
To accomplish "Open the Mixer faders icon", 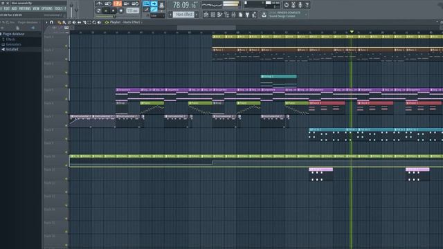I will pos(234,15).
